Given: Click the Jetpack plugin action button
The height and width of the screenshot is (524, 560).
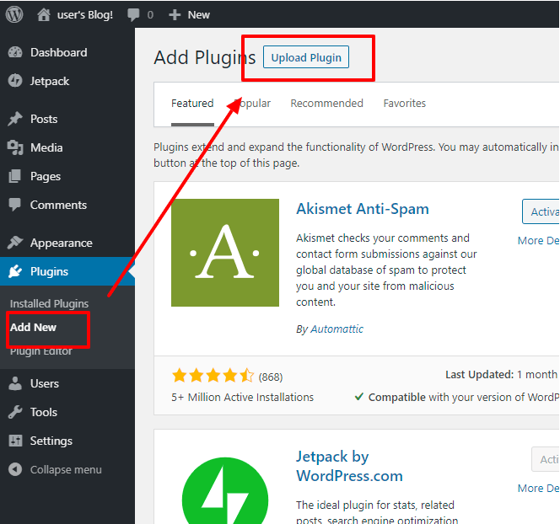Looking at the screenshot, I should 546,459.
